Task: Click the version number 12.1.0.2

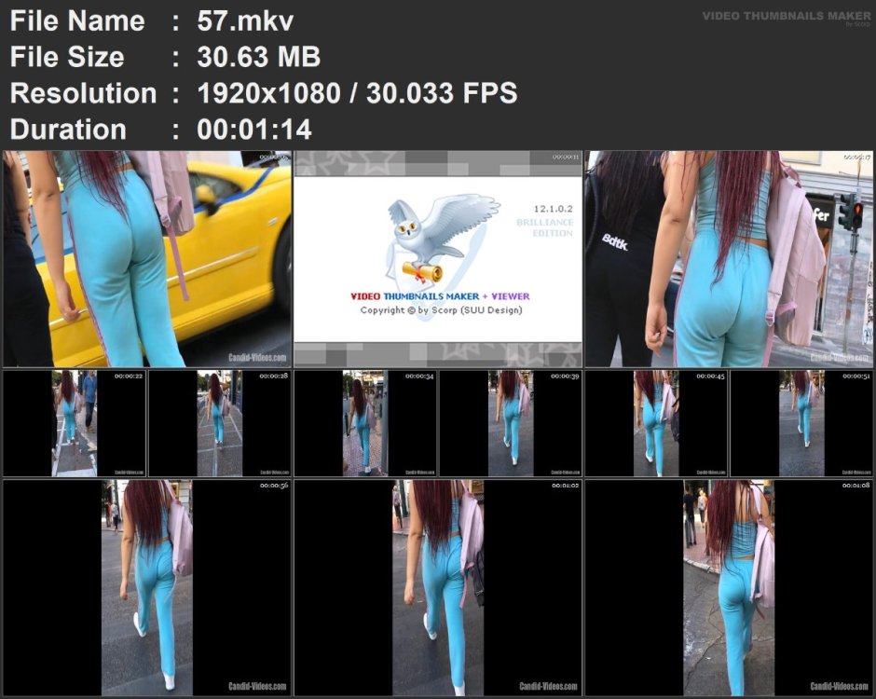Action: (553, 209)
